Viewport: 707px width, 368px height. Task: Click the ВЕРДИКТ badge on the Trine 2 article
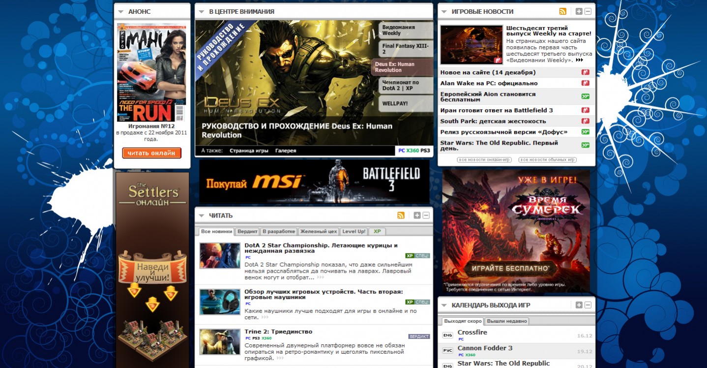419,337
